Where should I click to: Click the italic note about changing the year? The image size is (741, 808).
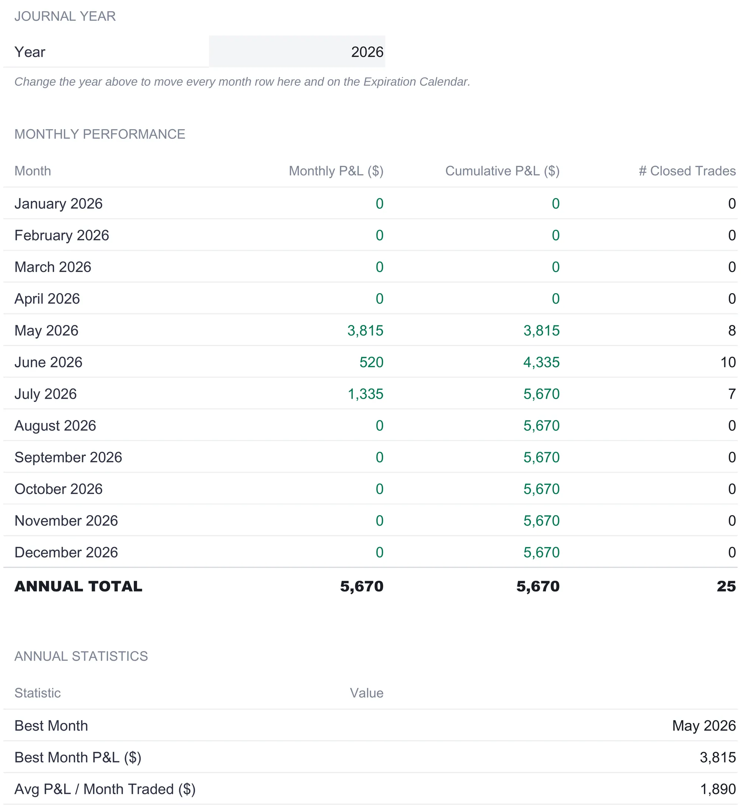(242, 82)
